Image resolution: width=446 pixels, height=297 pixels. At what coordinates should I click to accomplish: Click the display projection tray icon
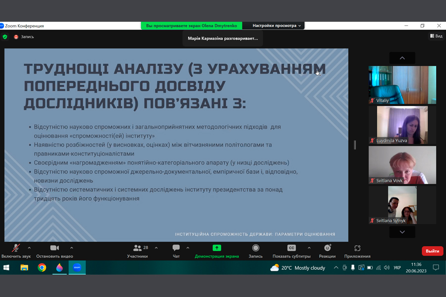pyautogui.click(x=361, y=267)
